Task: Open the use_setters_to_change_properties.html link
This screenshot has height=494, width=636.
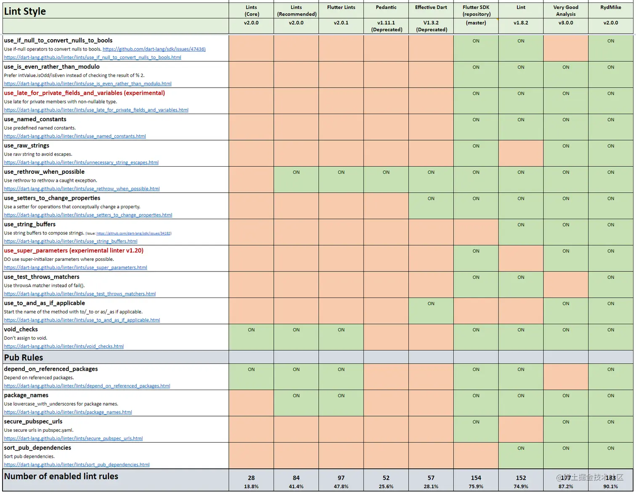Action: [88, 215]
